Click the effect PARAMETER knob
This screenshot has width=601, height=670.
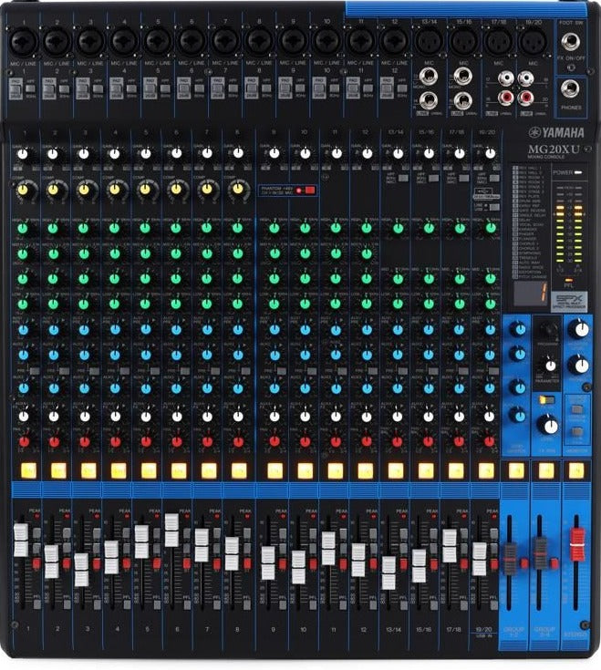(548, 368)
